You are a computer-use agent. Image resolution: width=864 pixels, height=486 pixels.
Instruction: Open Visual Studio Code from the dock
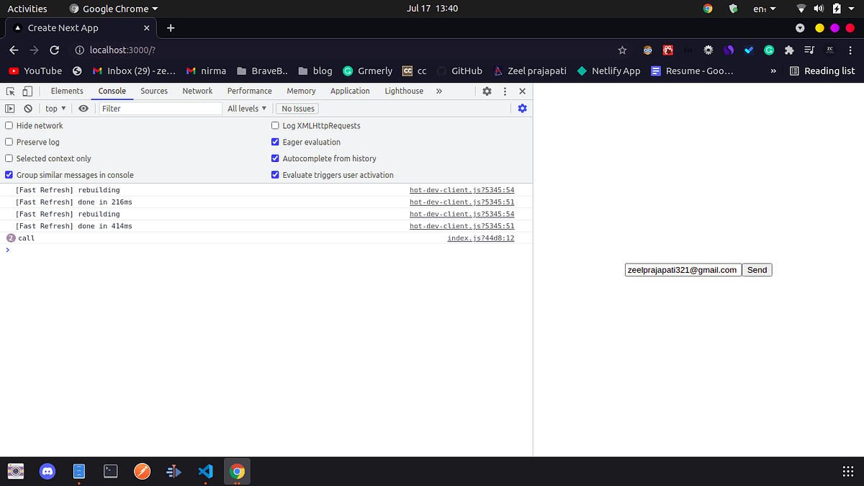[x=205, y=472]
